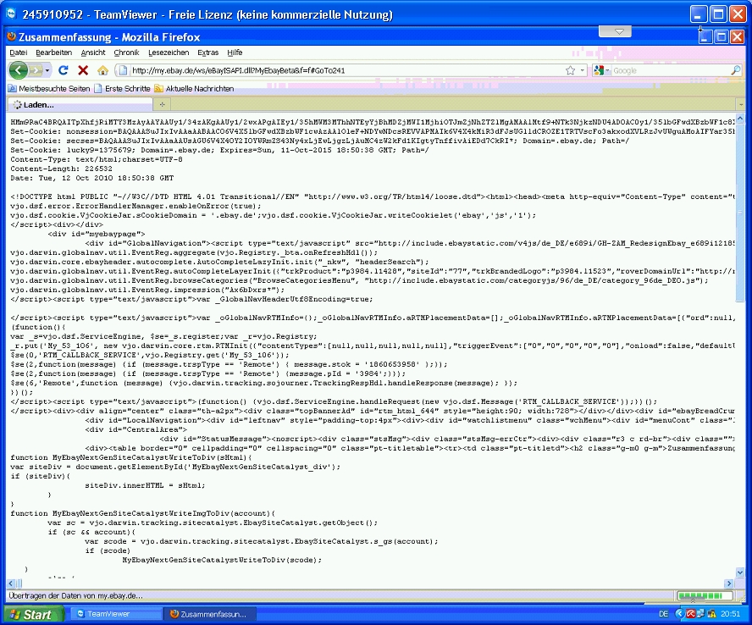752x625 pixels.
Task: Click the 'siteDiv.innerHTML = sHtml;' line
Action: point(145,485)
